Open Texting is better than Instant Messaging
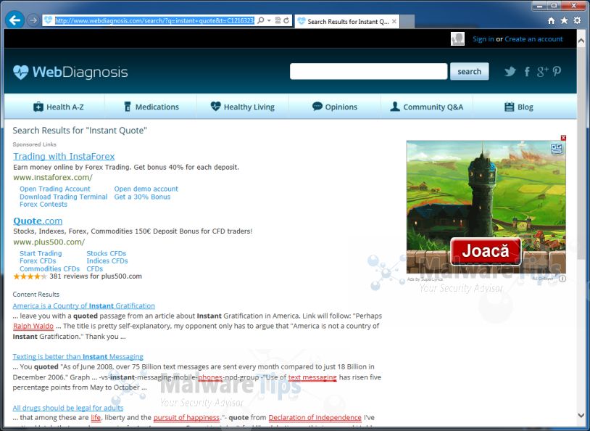The image size is (590, 431). click(x=78, y=356)
